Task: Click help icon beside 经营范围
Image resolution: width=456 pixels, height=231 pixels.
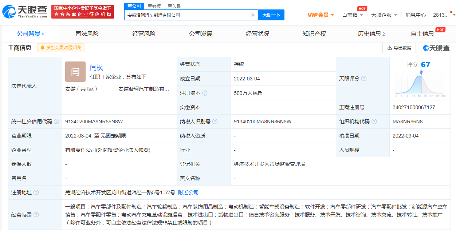Action: click(36, 215)
